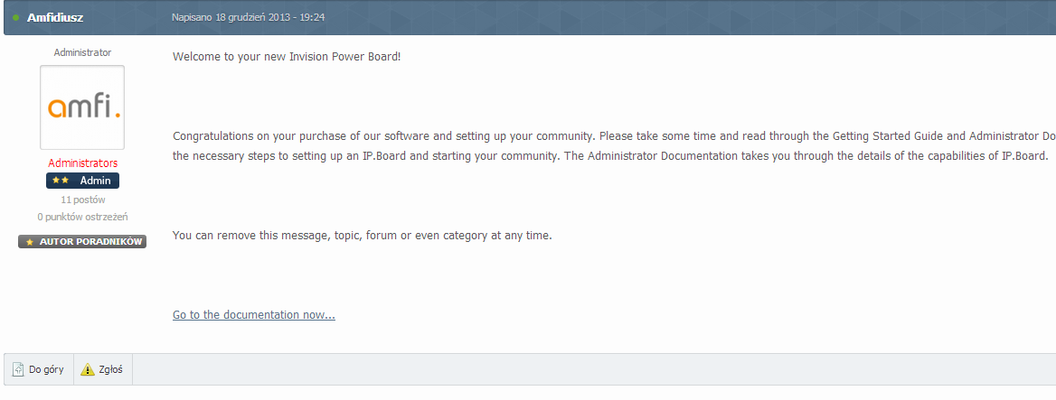
Task: Click the Do góry text label
Action: 46,369
